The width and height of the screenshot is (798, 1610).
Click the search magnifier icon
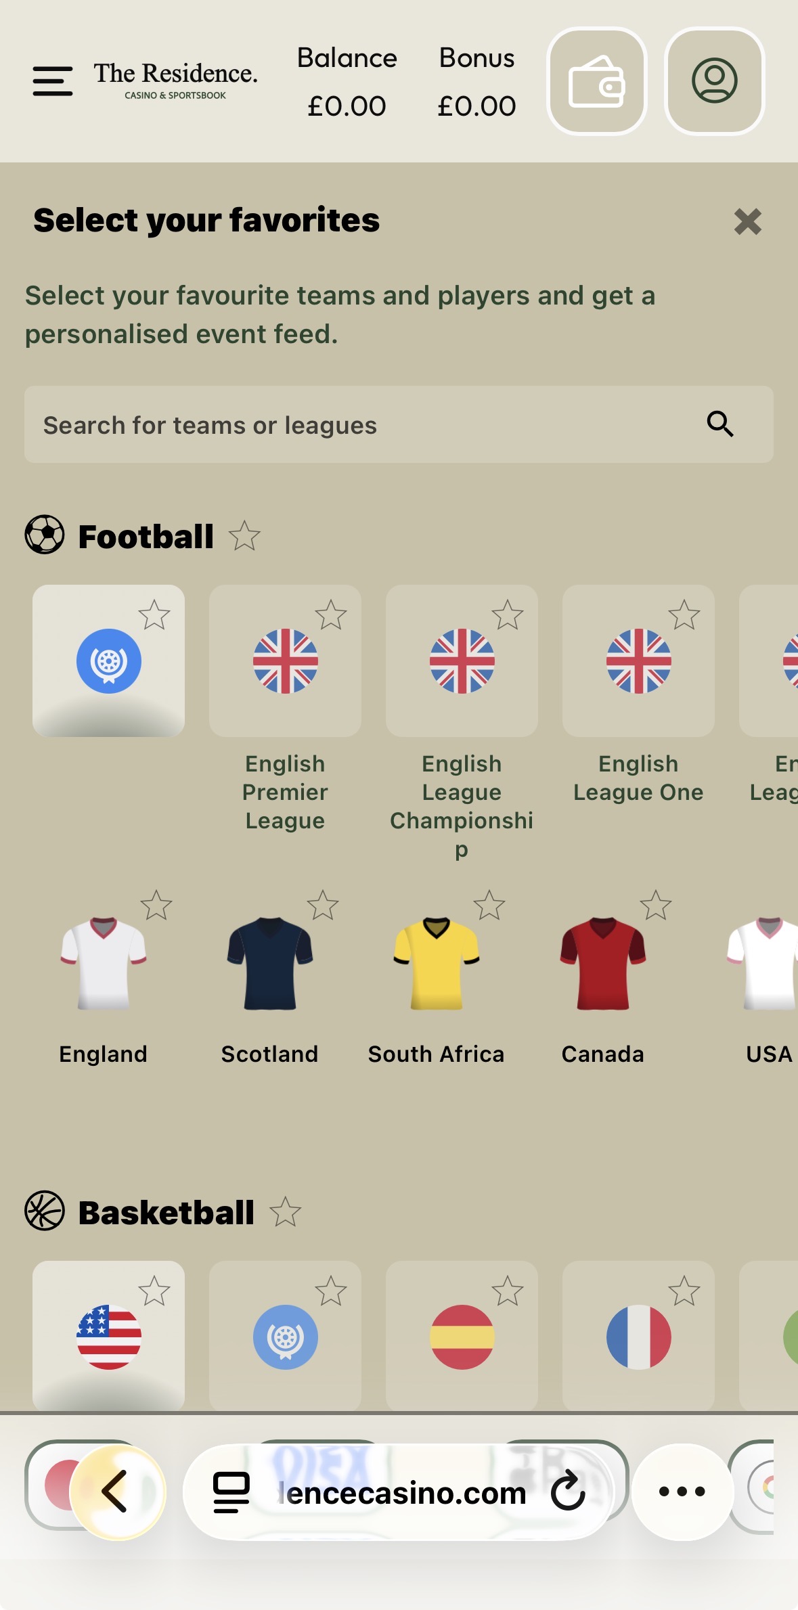(x=720, y=424)
